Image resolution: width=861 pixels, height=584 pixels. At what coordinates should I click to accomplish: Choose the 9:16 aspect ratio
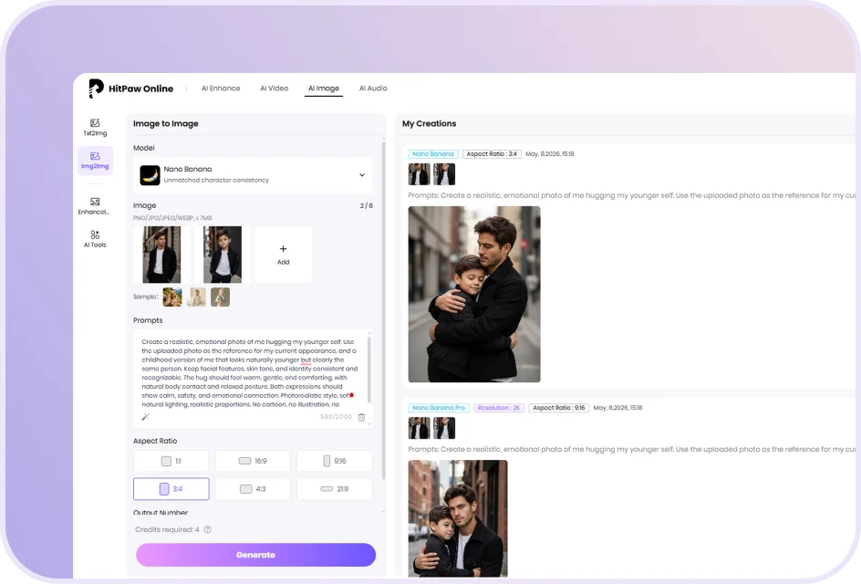[335, 461]
